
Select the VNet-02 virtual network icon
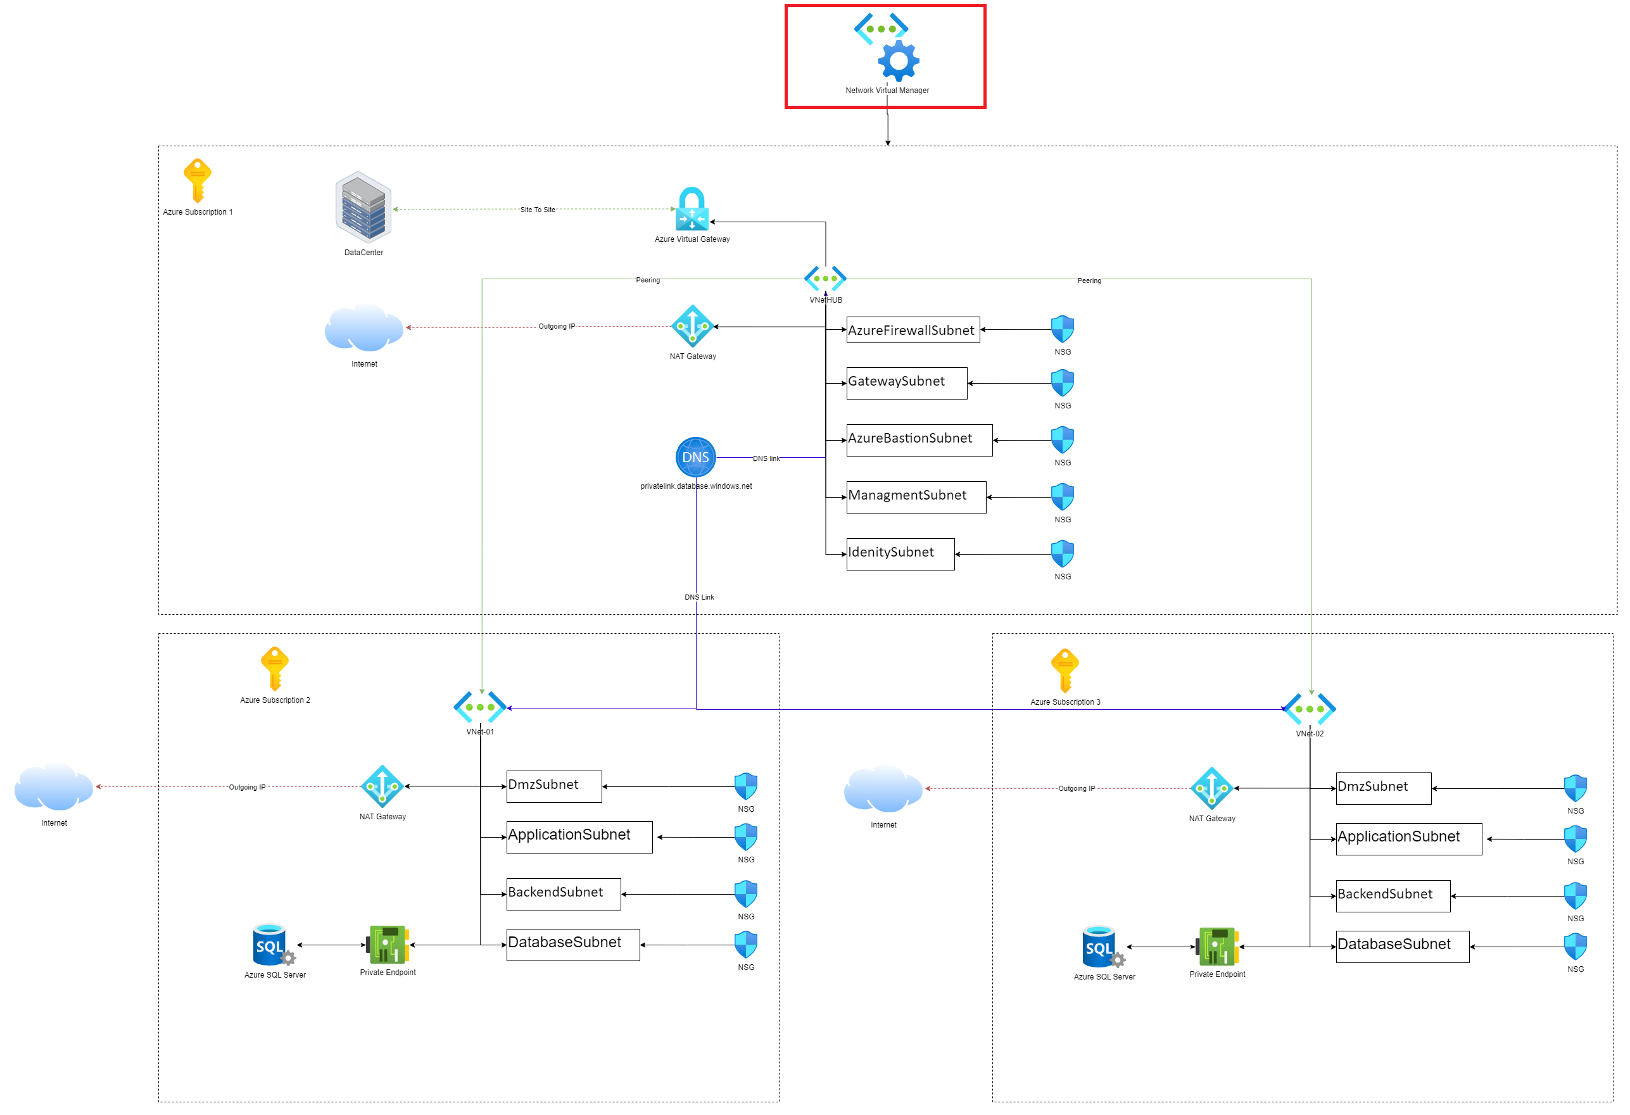pos(1309,709)
